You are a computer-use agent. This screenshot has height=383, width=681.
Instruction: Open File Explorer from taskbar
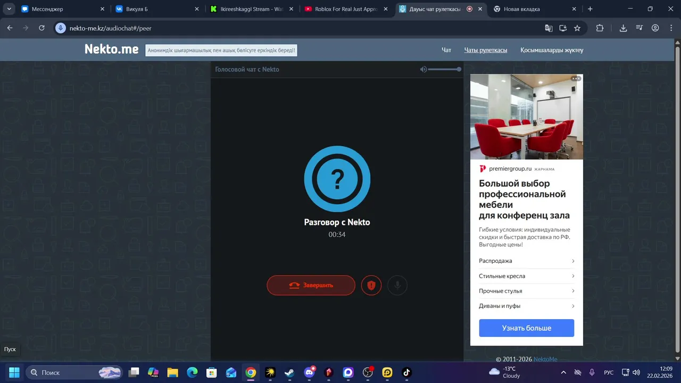172,372
